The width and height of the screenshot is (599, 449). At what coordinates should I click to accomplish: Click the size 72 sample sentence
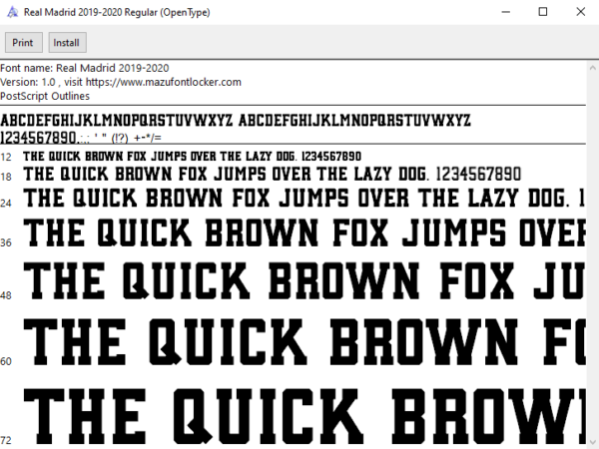304,416
